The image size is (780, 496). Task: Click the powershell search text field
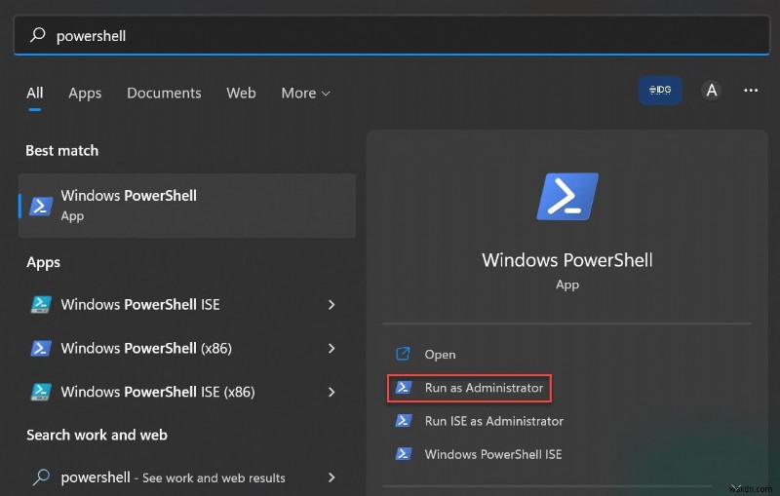pos(392,35)
